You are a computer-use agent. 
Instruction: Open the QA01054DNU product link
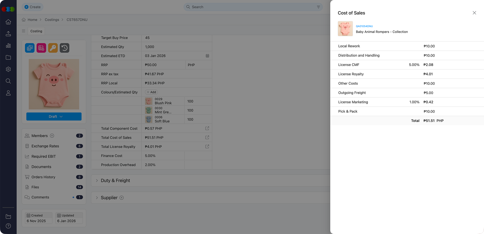364,26
